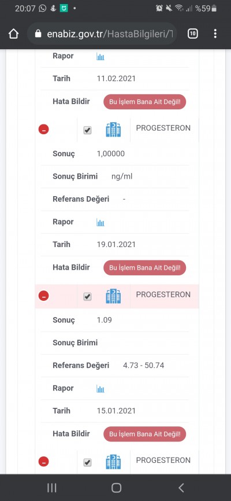Tap the Android back navigation button
Screen dimensions: 231x501
pyautogui.click(x=181, y=488)
